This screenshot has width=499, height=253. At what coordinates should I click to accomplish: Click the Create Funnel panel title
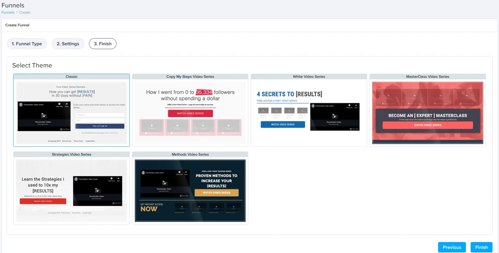click(17, 25)
